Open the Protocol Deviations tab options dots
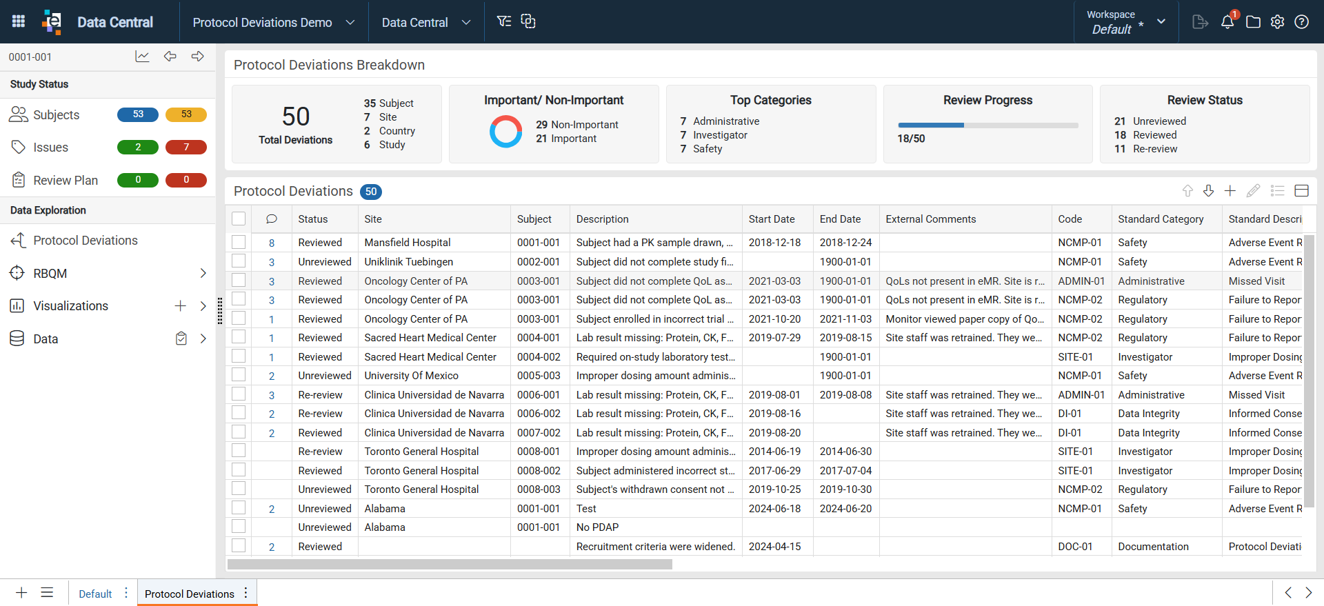Image resolution: width=1324 pixels, height=606 pixels. point(246,593)
